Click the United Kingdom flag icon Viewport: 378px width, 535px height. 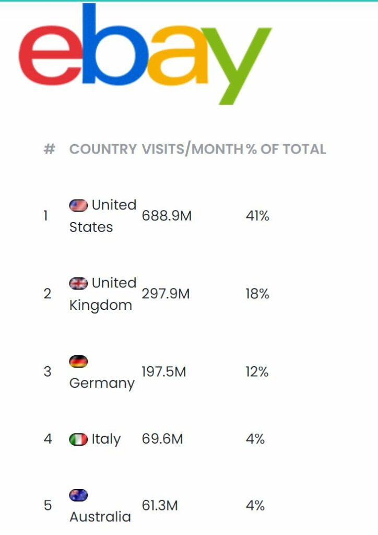[x=78, y=283]
